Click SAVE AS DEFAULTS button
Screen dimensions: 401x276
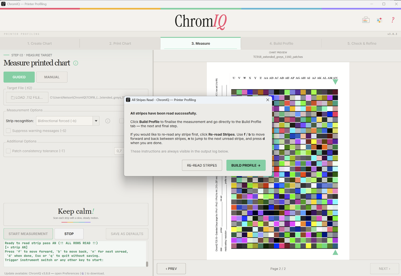pyautogui.click(x=127, y=234)
